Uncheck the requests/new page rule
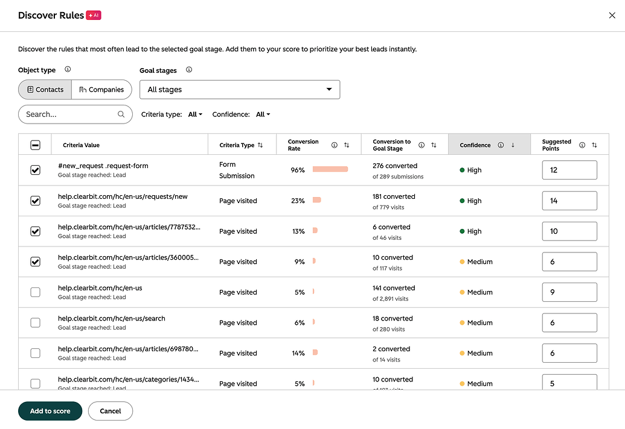 point(35,201)
